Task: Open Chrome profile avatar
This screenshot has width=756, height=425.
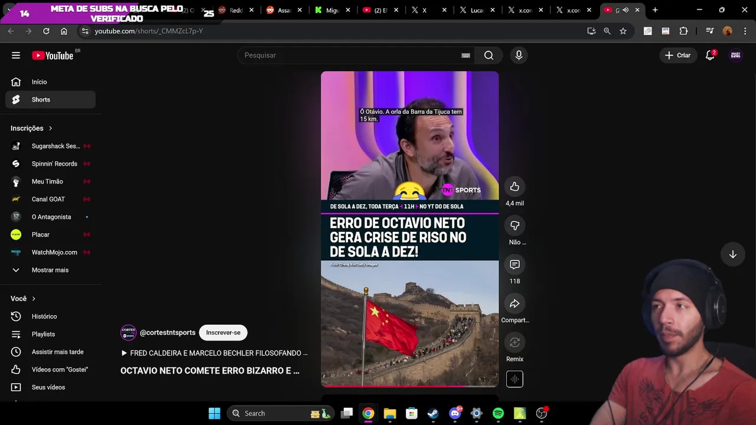Action: (x=727, y=31)
